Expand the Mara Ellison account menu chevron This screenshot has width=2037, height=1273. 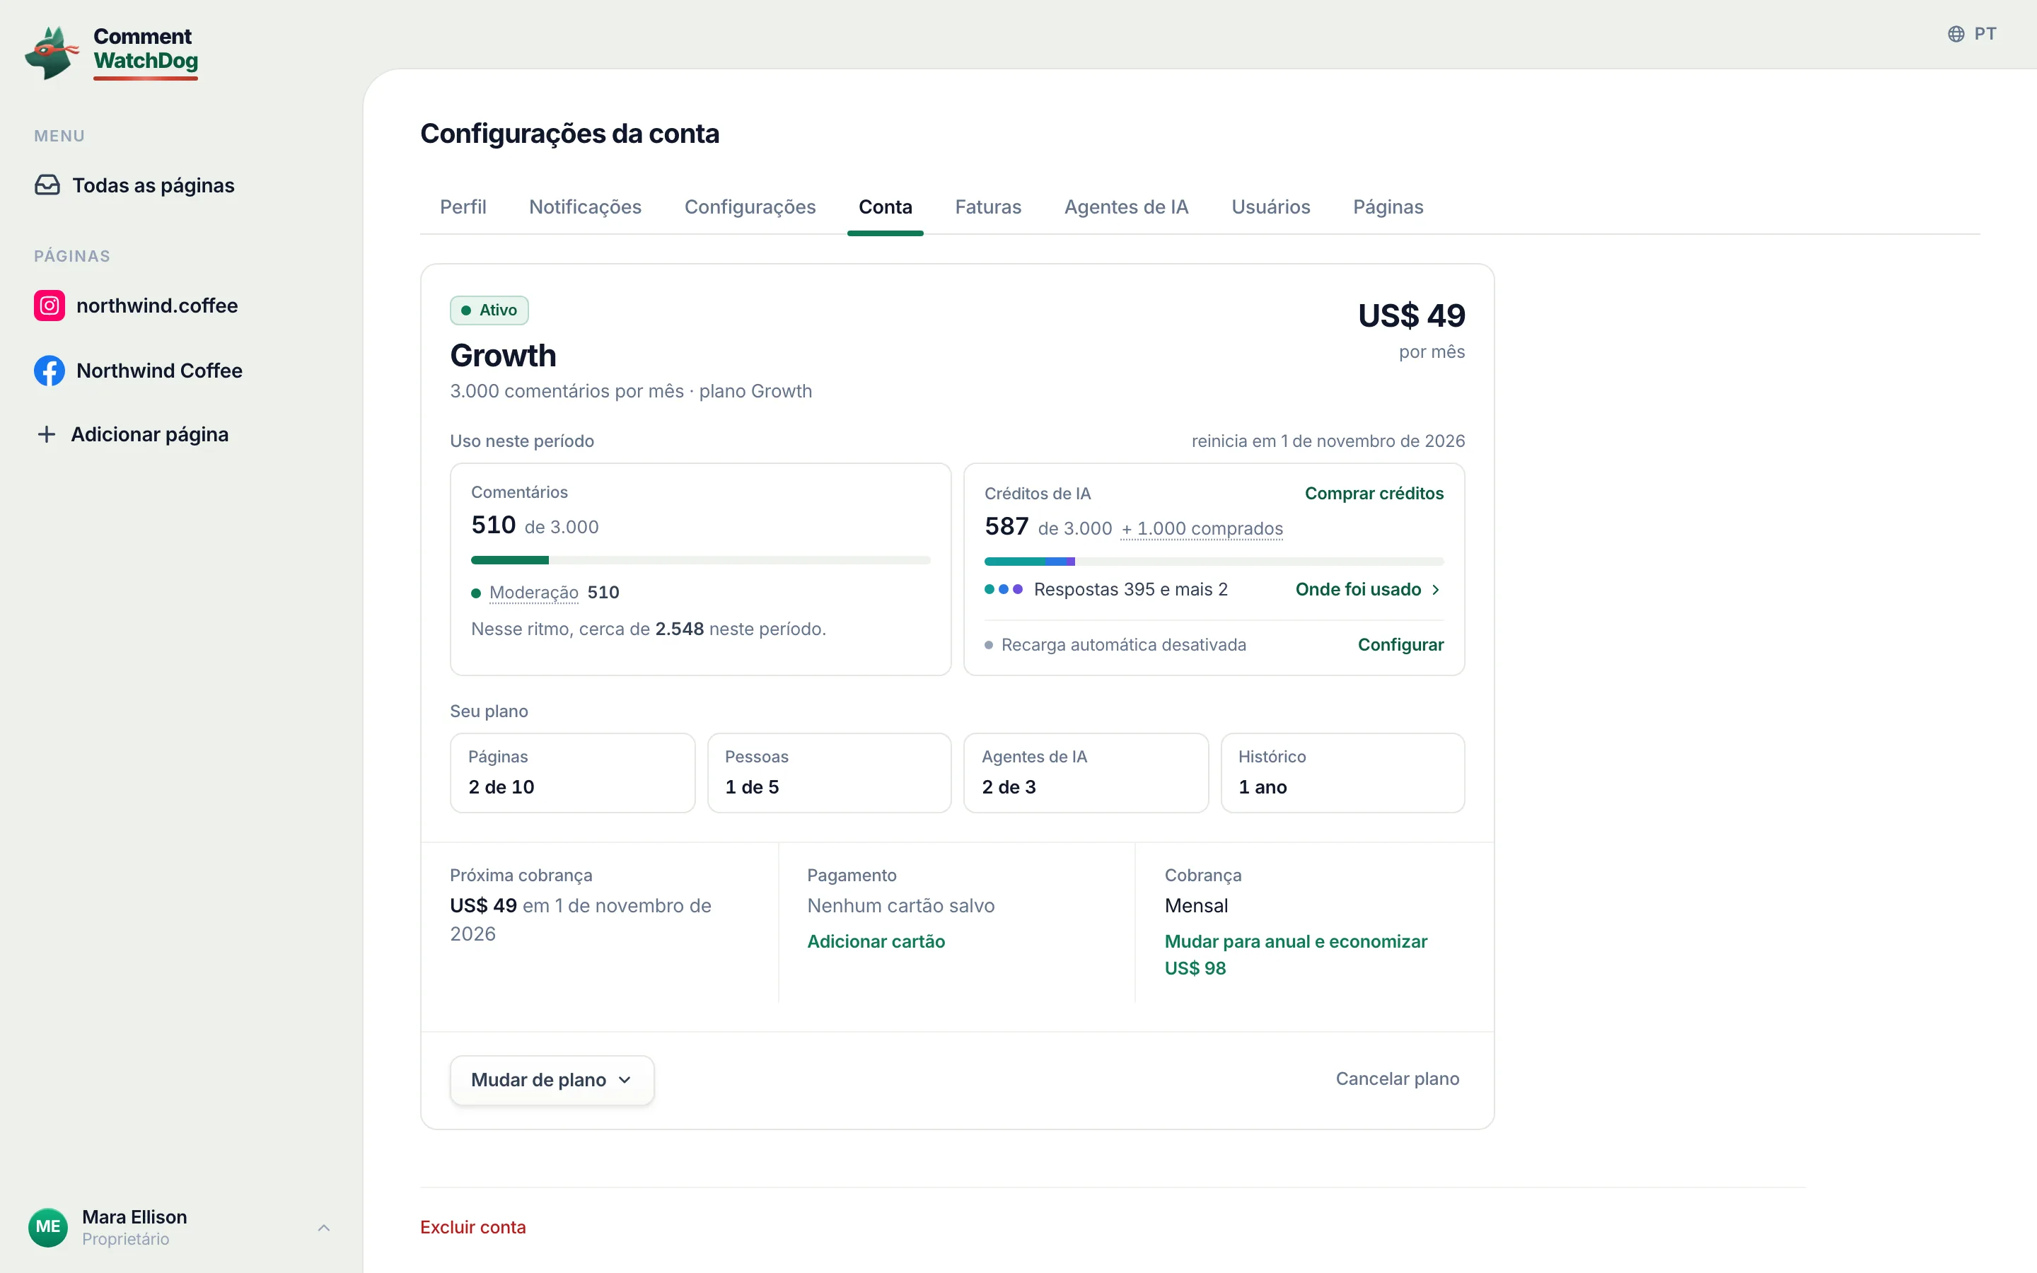coord(324,1228)
